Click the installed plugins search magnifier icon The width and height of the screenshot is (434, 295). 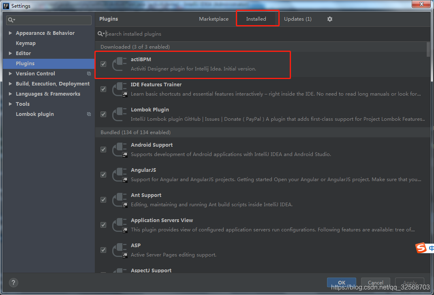tap(101, 34)
